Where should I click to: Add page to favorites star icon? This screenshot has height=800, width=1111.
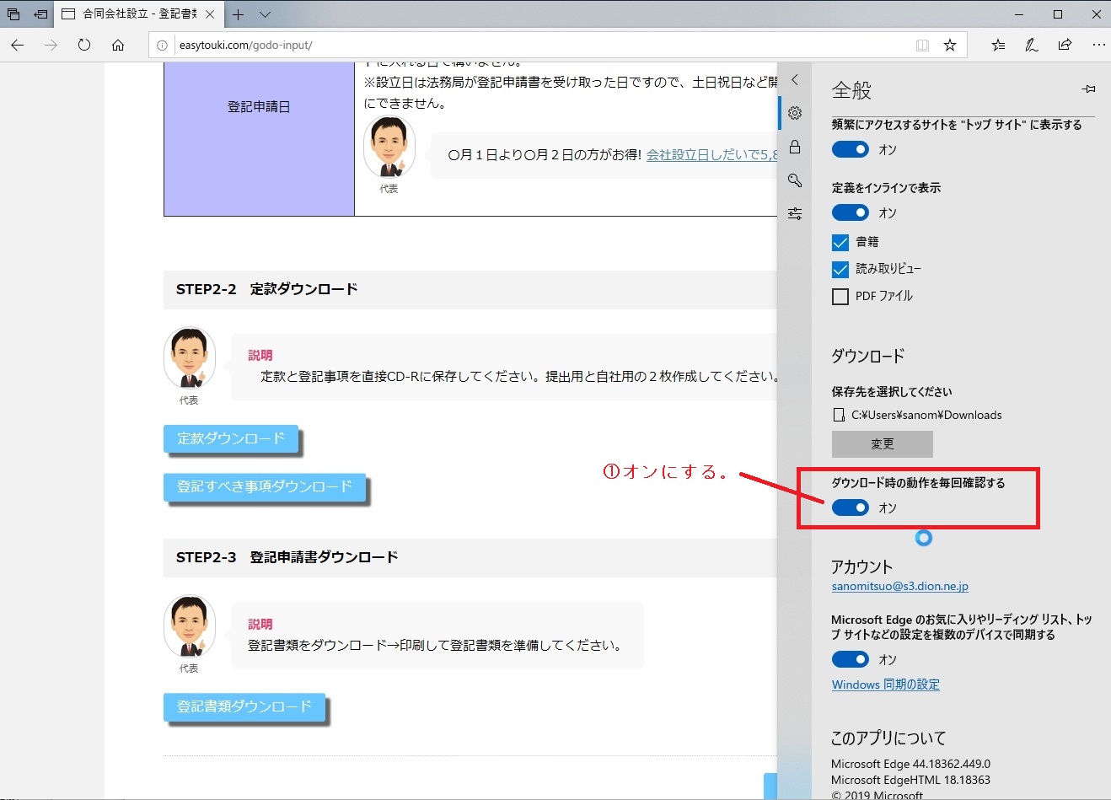(950, 46)
